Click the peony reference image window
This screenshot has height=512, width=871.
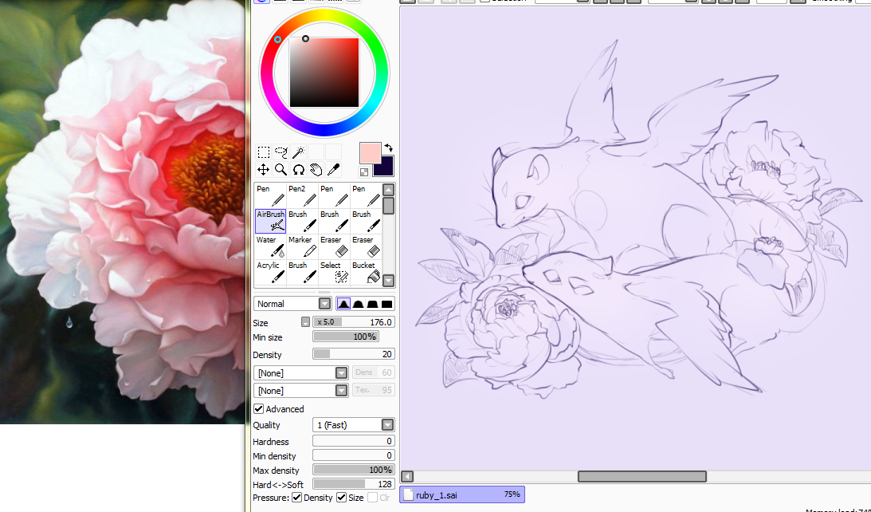click(122, 212)
